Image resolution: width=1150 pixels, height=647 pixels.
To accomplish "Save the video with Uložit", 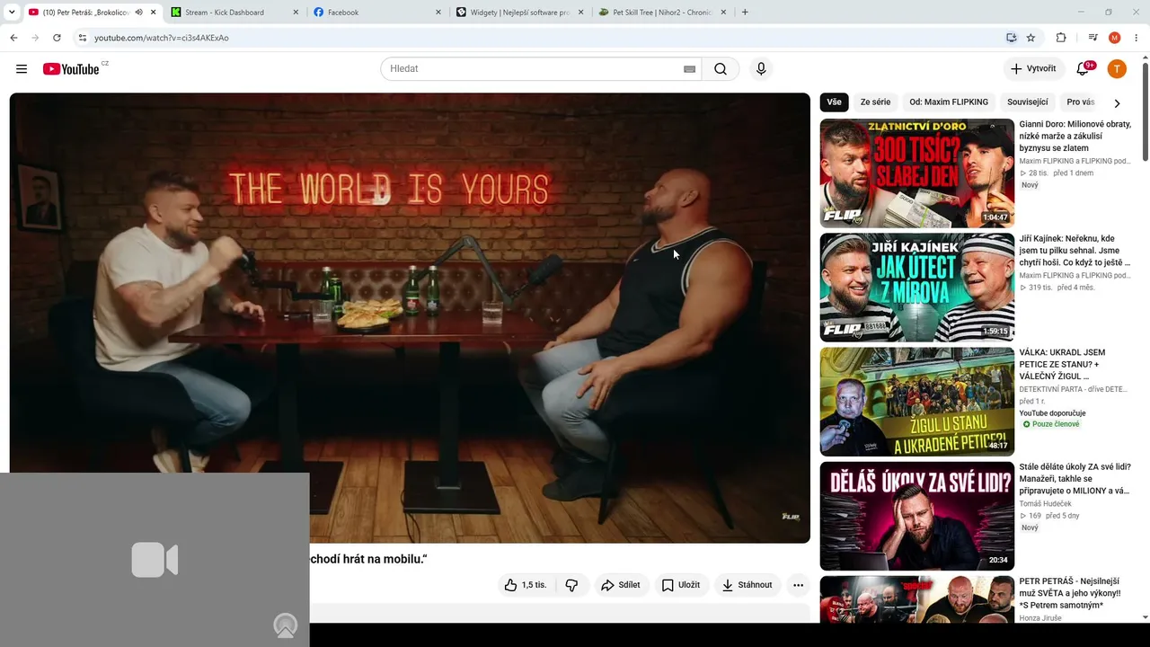I will (x=681, y=585).
